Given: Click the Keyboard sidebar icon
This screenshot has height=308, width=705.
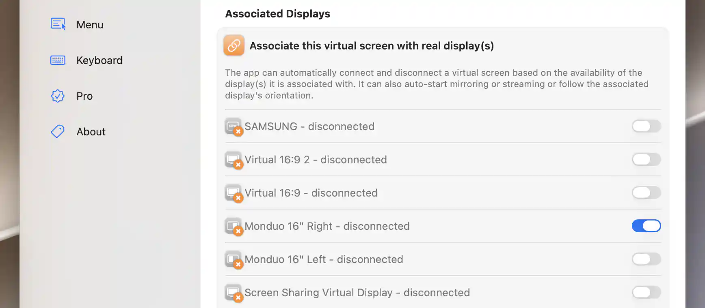Looking at the screenshot, I should 58,60.
